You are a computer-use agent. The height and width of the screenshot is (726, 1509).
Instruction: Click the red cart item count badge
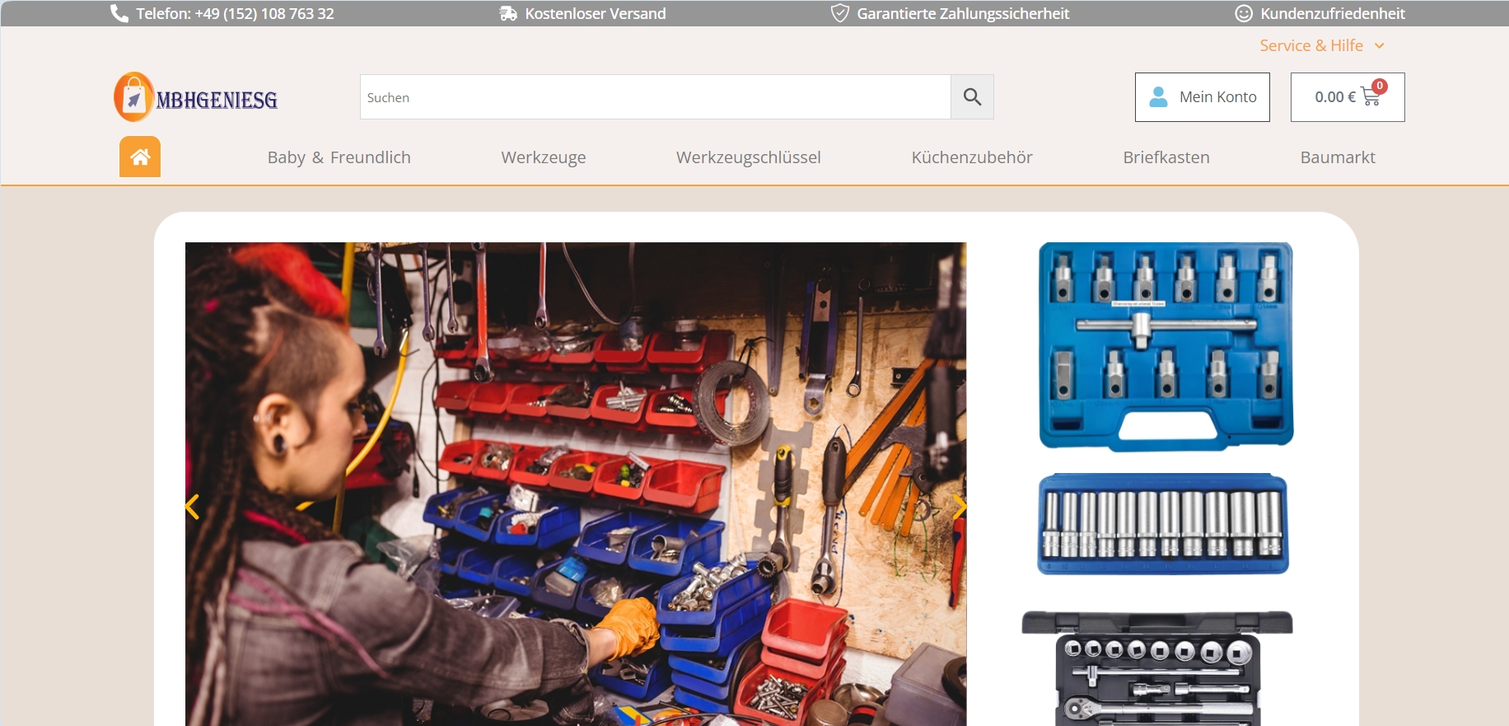(1380, 86)
